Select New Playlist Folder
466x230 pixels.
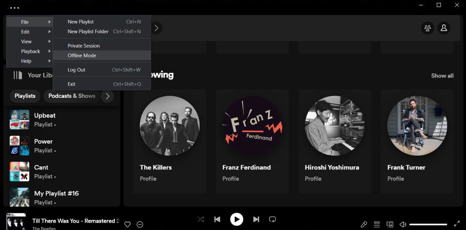[102, 31]
